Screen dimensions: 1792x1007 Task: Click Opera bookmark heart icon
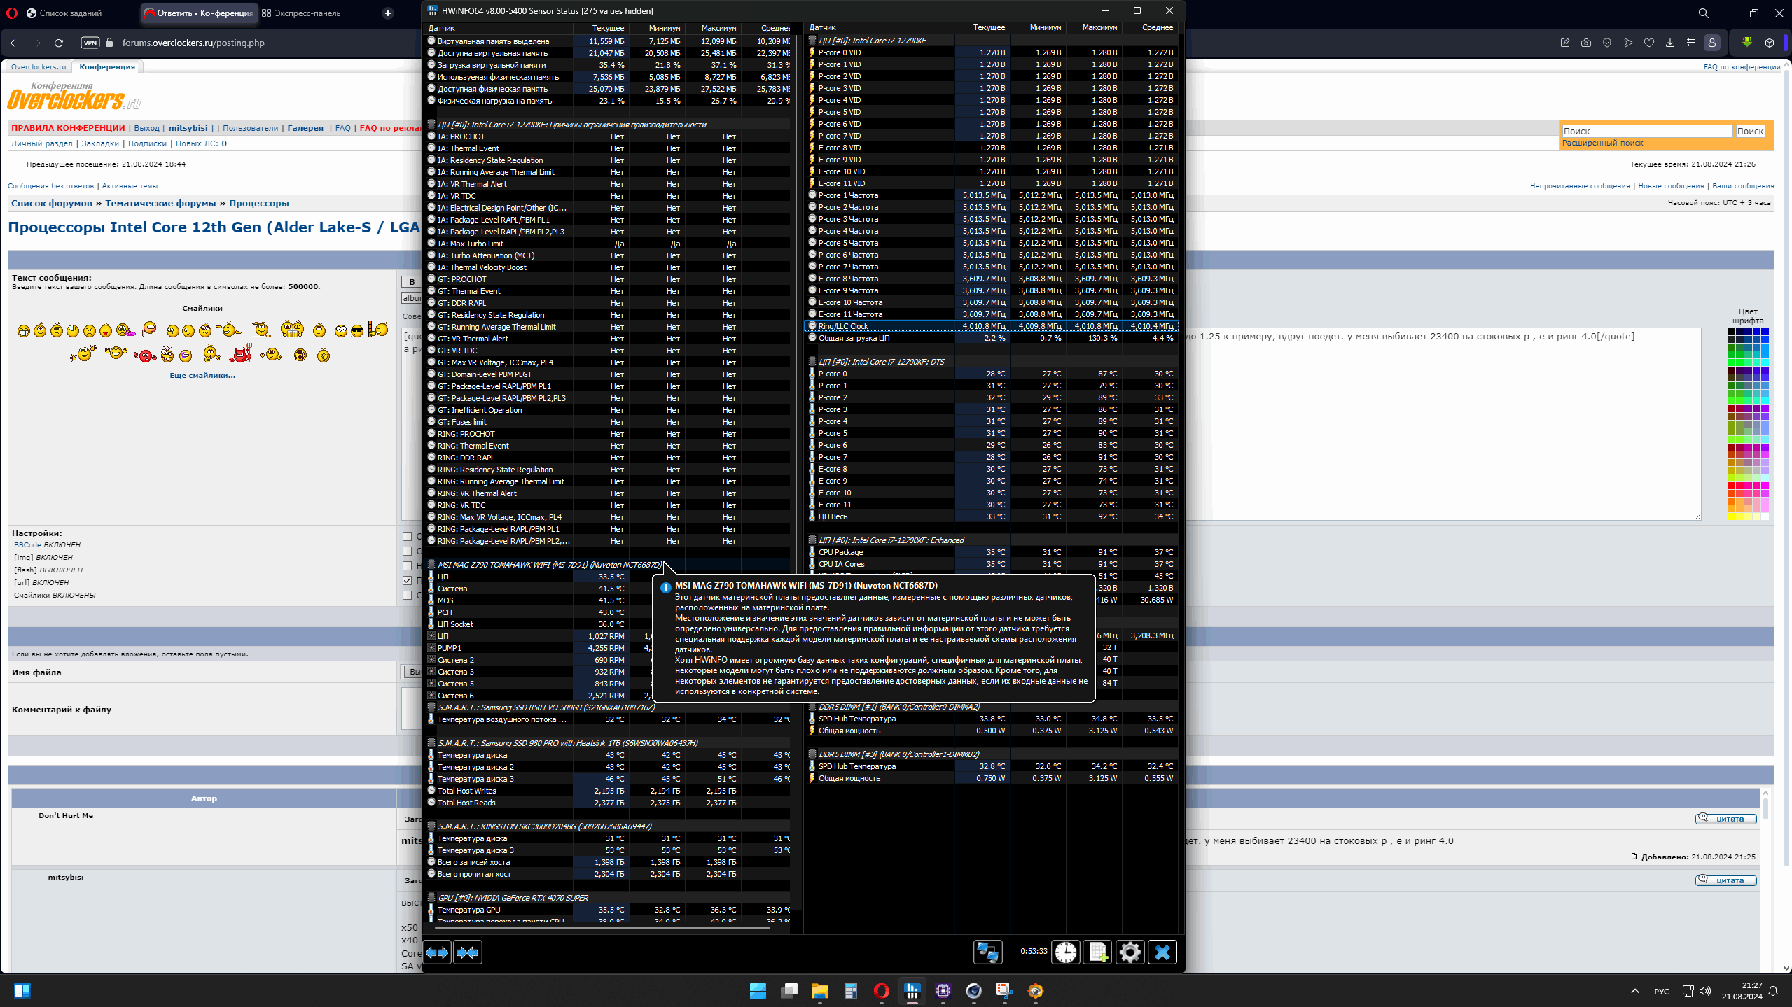pyautogui.click(x=1649, y=43)
